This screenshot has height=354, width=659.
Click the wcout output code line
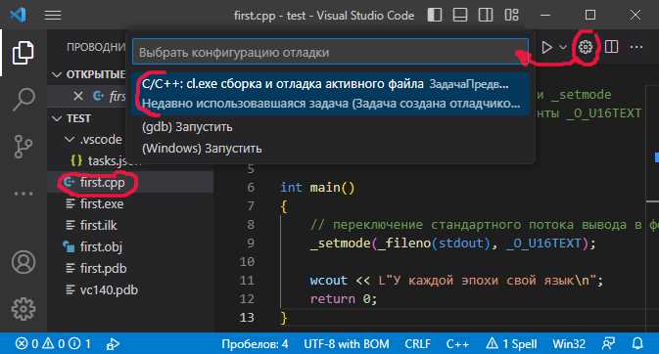(456, 280)
